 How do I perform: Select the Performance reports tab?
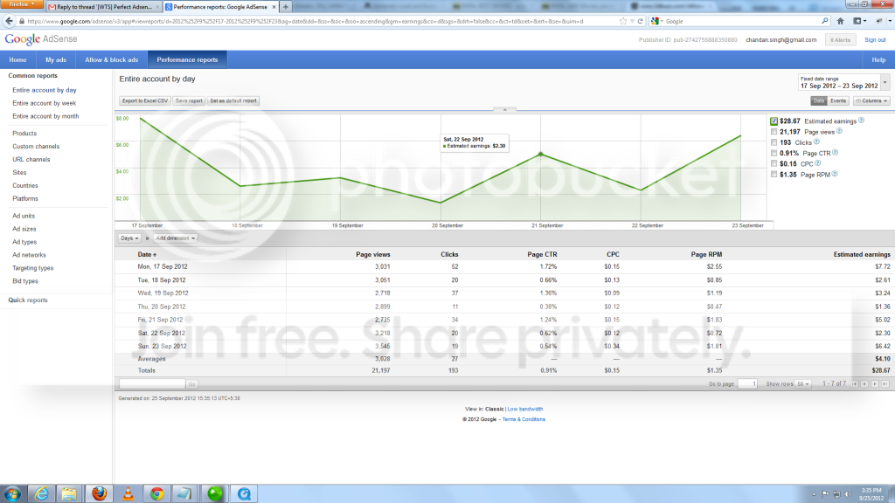[187, 59]
